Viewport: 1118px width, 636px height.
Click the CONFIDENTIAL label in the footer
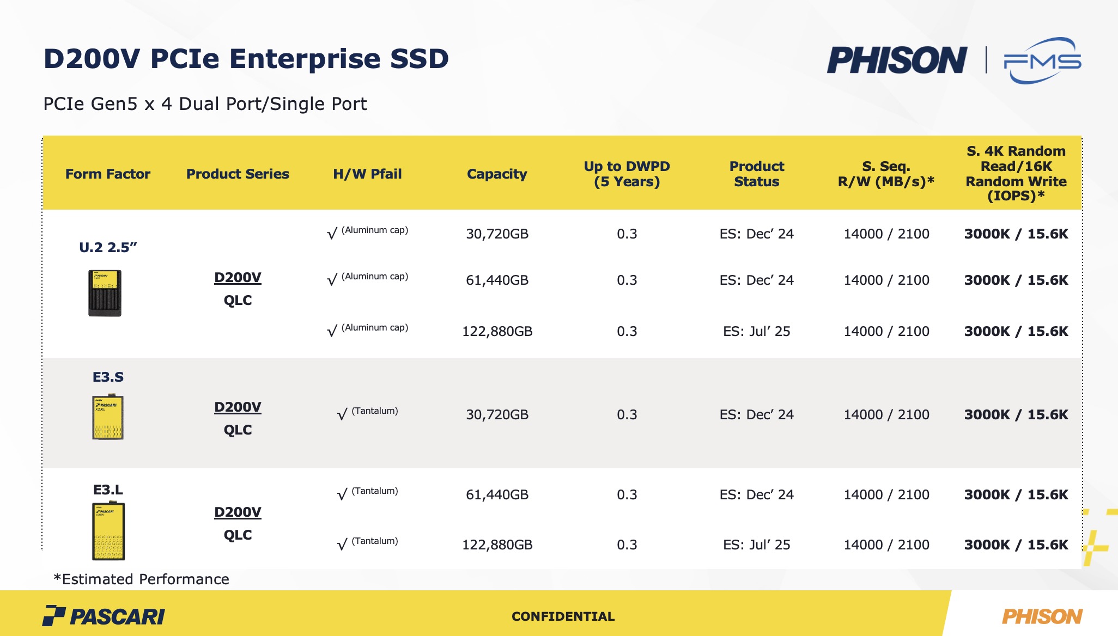coord(563,616)
